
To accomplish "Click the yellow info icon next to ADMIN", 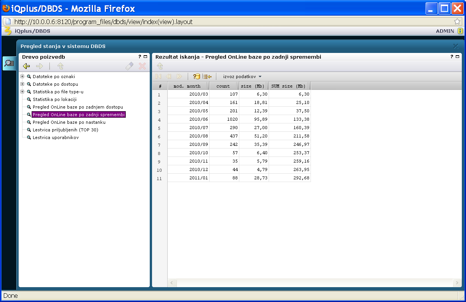I will (x=460, y=31).
